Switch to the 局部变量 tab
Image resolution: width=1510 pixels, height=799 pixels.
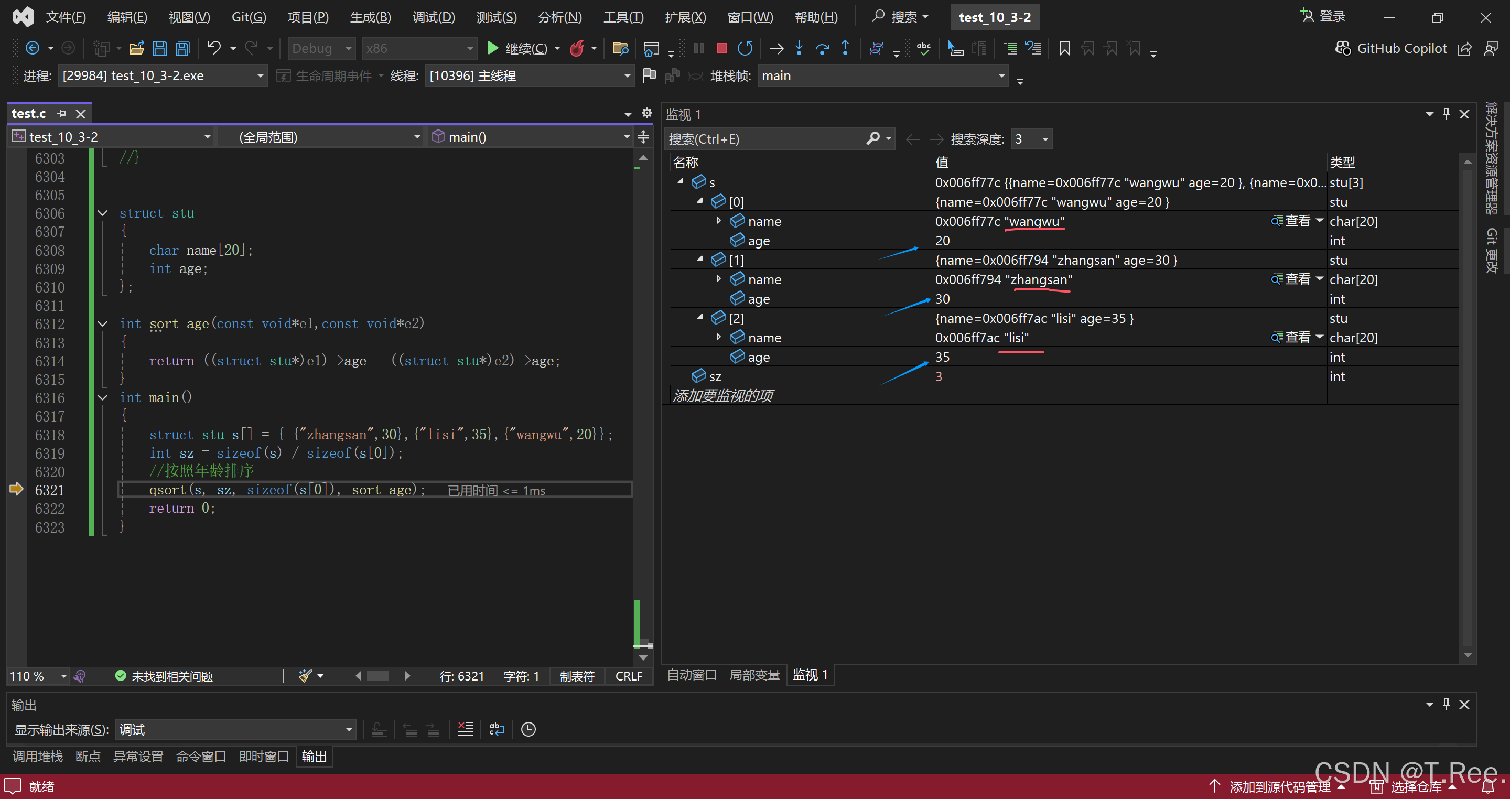coord(754,675)
